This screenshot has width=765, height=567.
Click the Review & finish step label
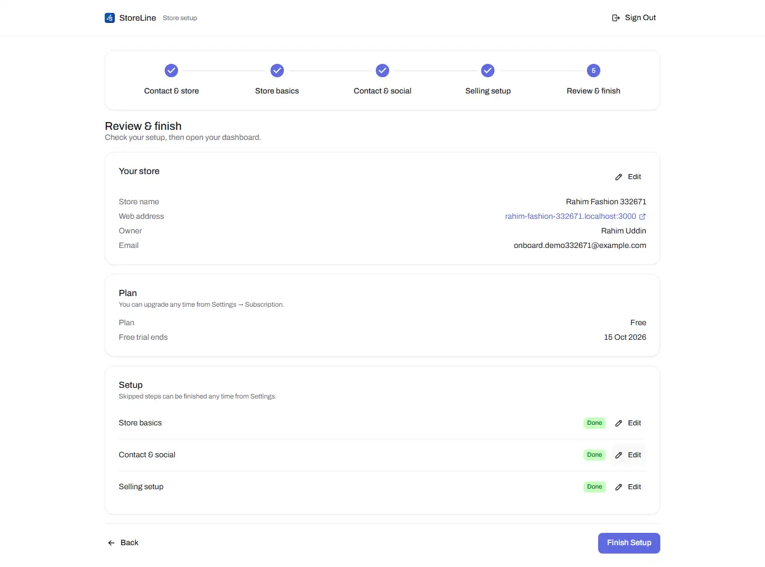(x=594, y=91)
